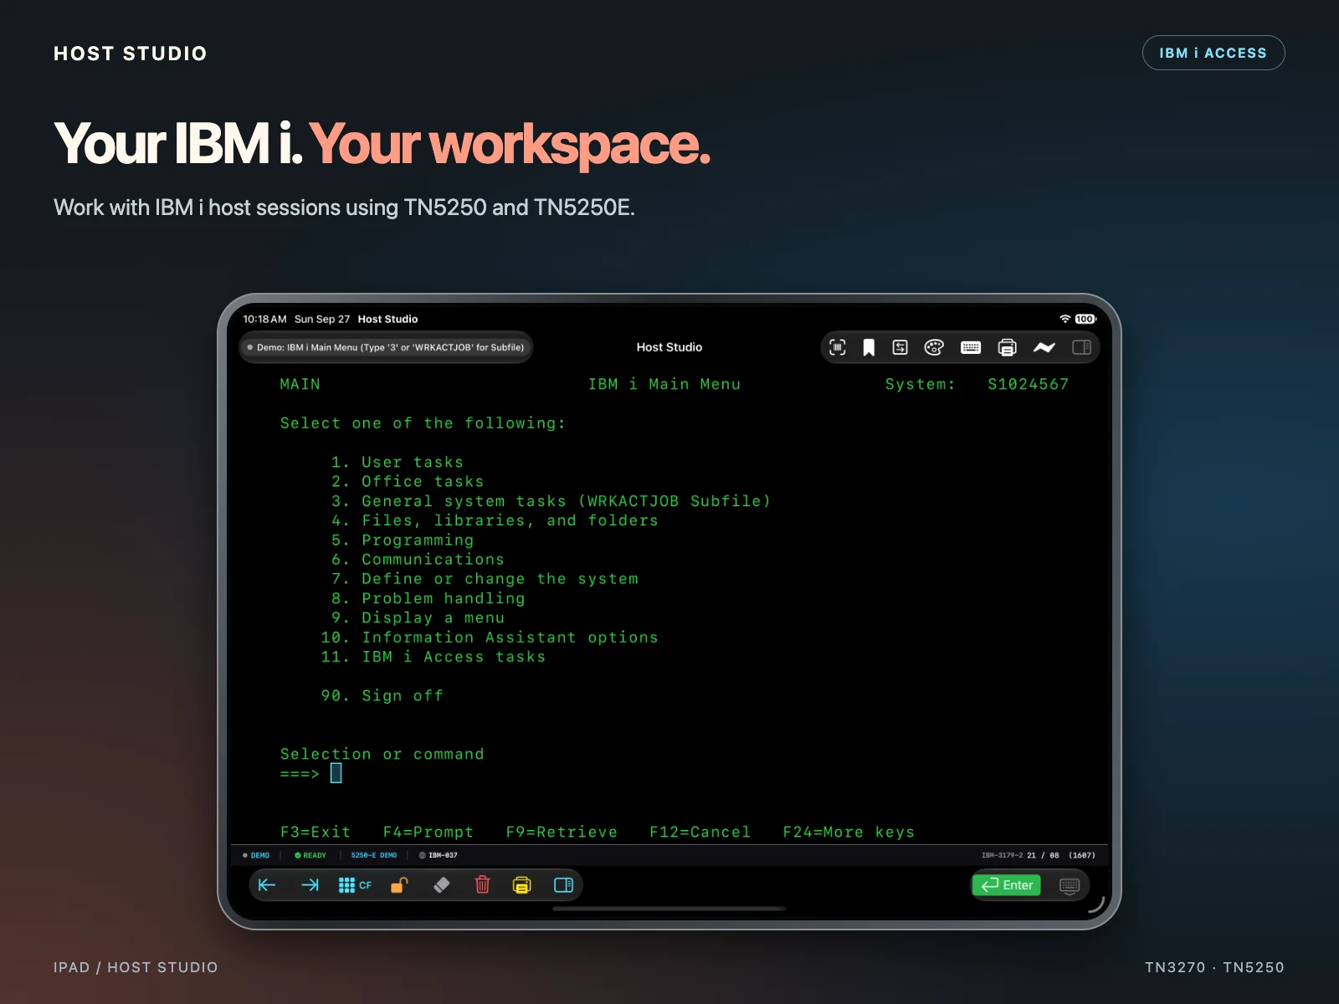The height and width of the screenshot is (1004, 1339).
Task: Click the READY status indicator
Action: coord(310,855)
